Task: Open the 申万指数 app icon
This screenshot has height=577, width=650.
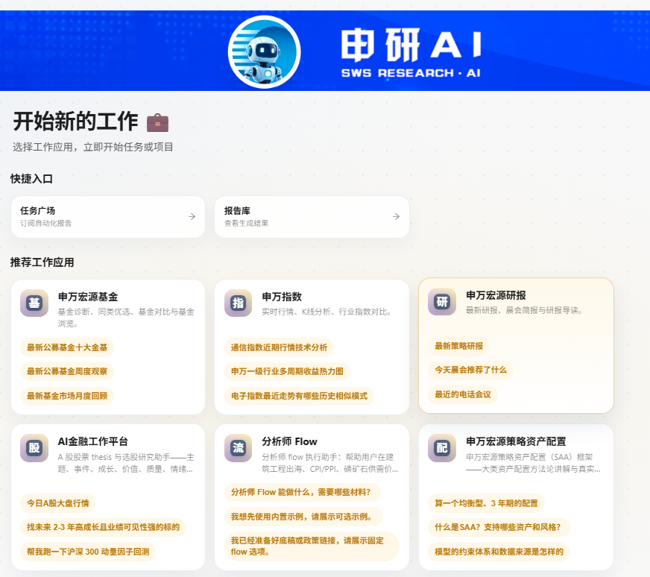Action: (x=238, y=303)
